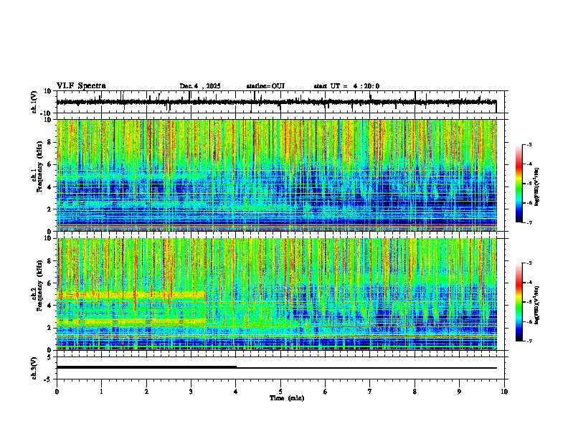Image resolution: width=568 pixels, height=439 pixels.
Task: Click the "8" tick on time axis
Action: 415,392
